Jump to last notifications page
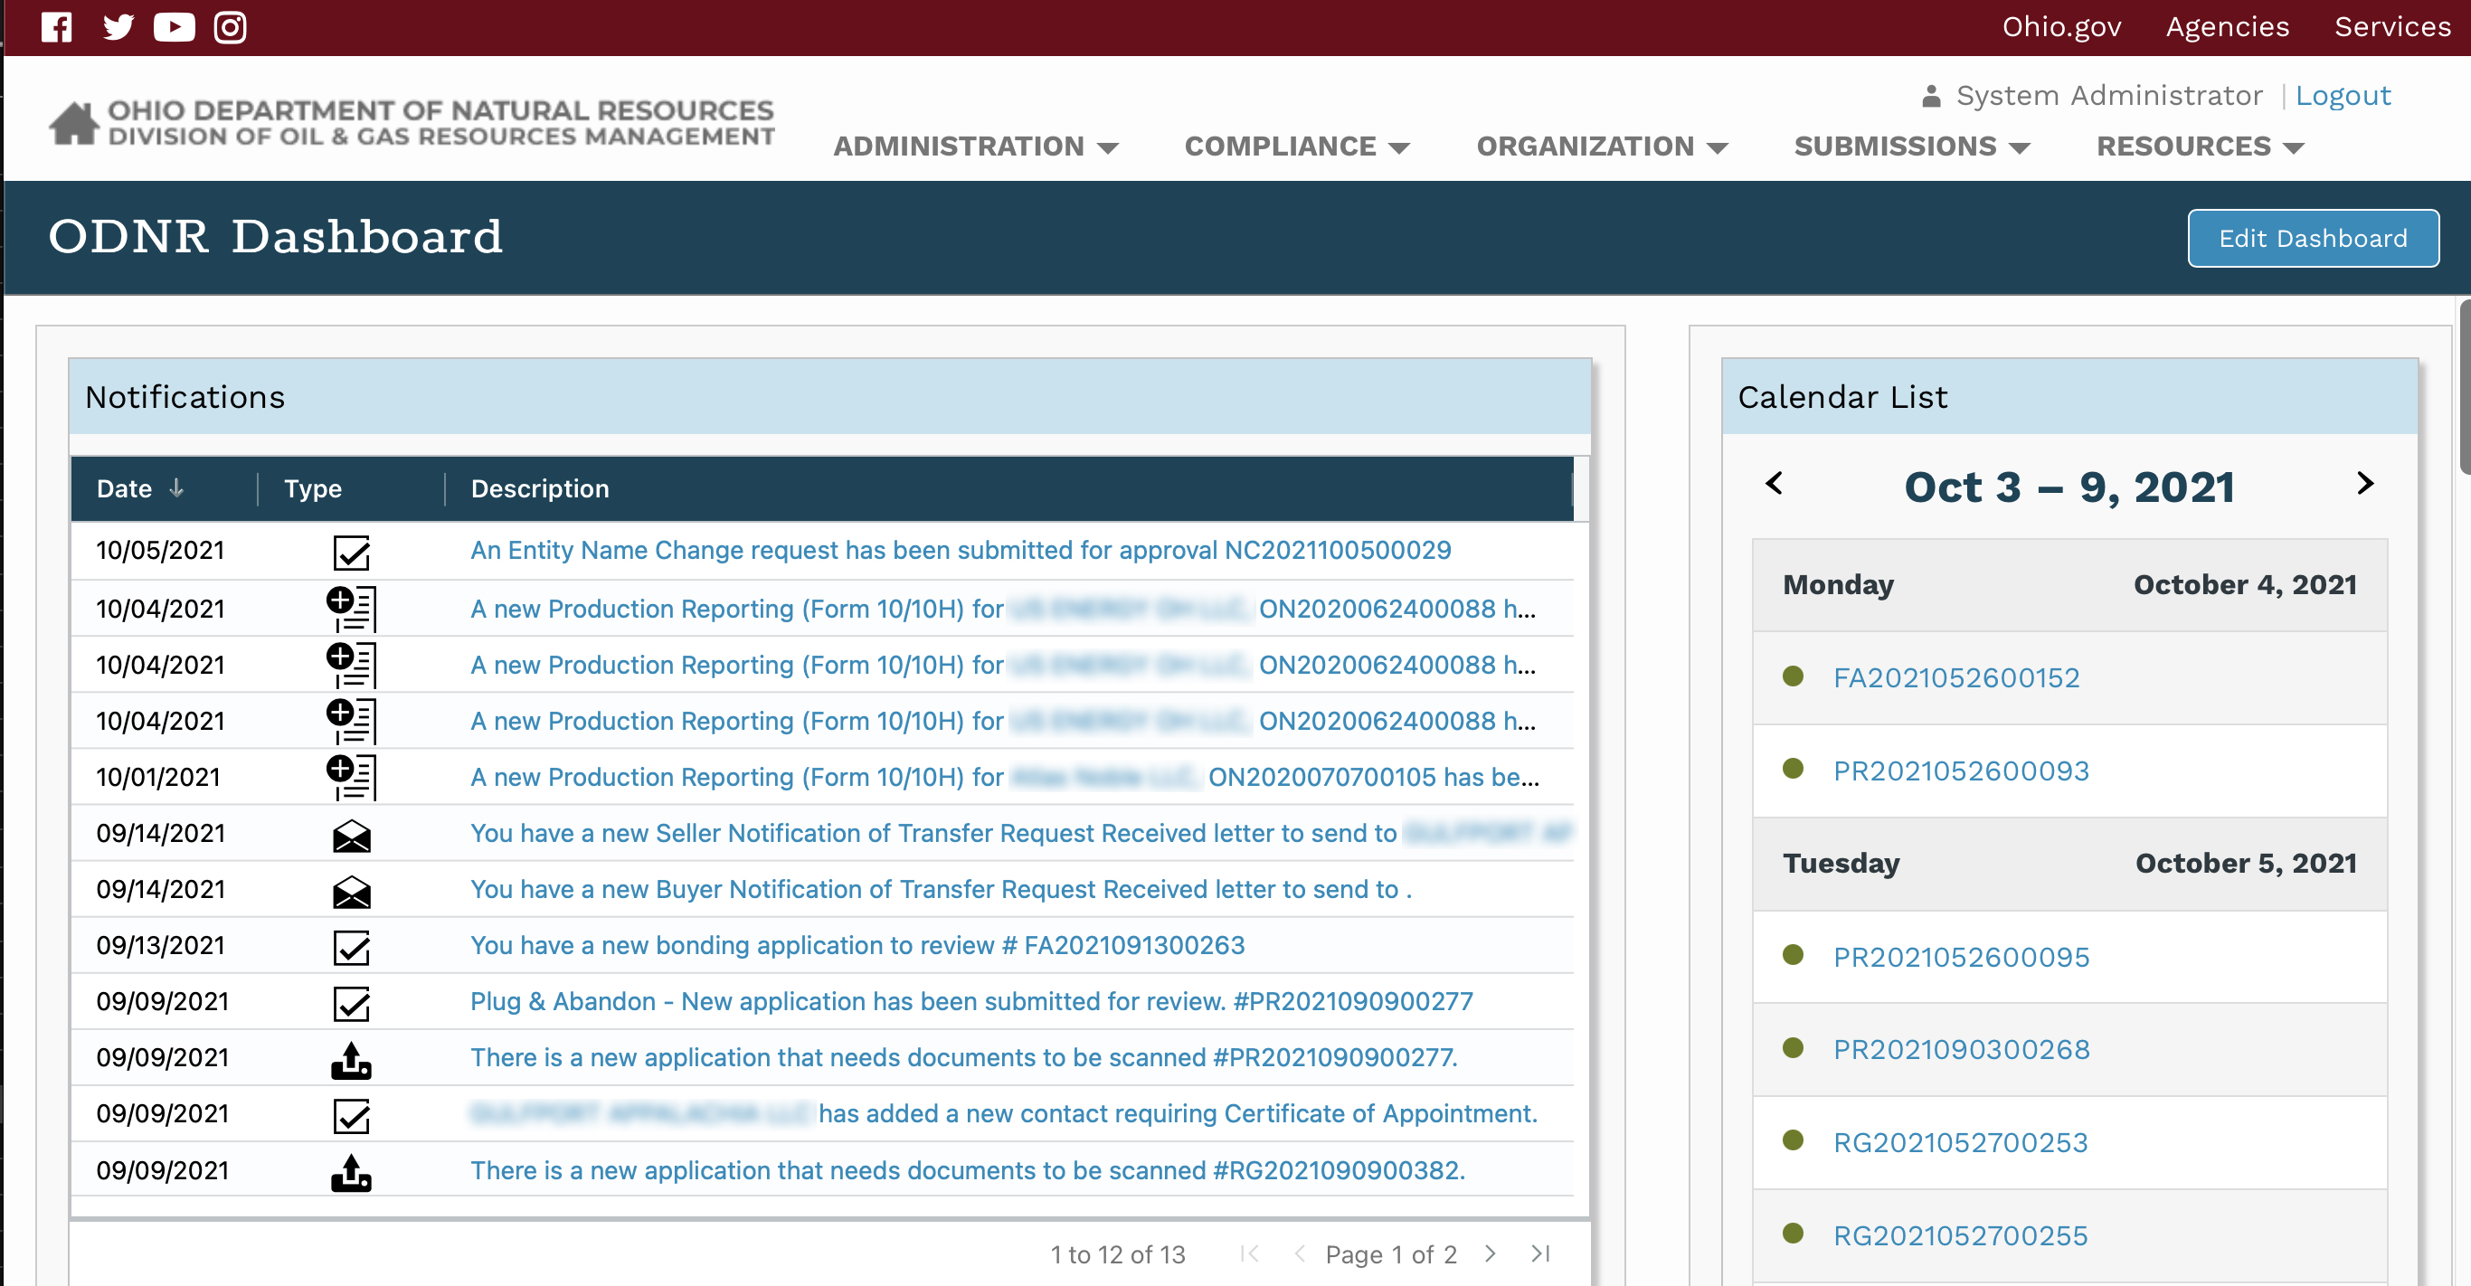 pos(1540,1253)
